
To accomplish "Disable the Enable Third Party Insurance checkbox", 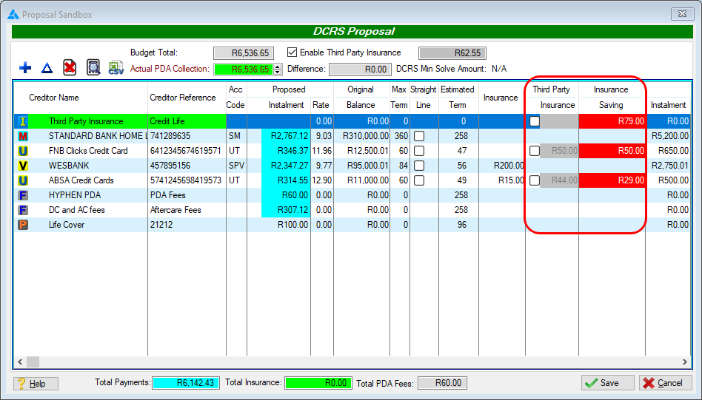I will point(292,52).
